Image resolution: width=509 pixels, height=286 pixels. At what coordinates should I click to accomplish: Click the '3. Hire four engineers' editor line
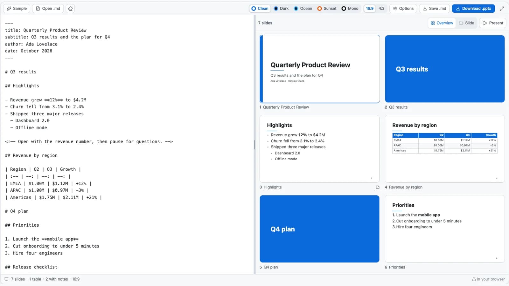34,253
